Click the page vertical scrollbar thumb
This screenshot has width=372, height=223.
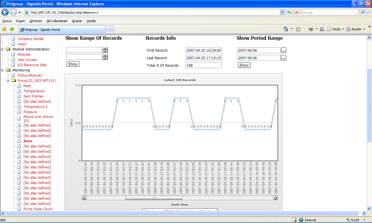(369, 105)
